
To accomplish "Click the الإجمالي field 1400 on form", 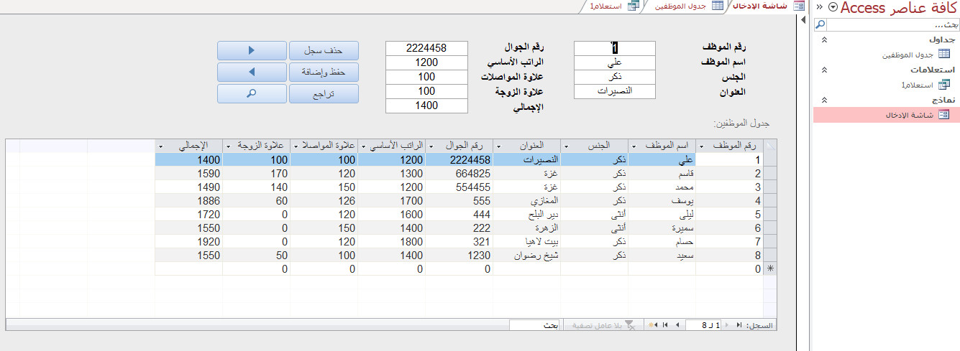I will [426, 106].
